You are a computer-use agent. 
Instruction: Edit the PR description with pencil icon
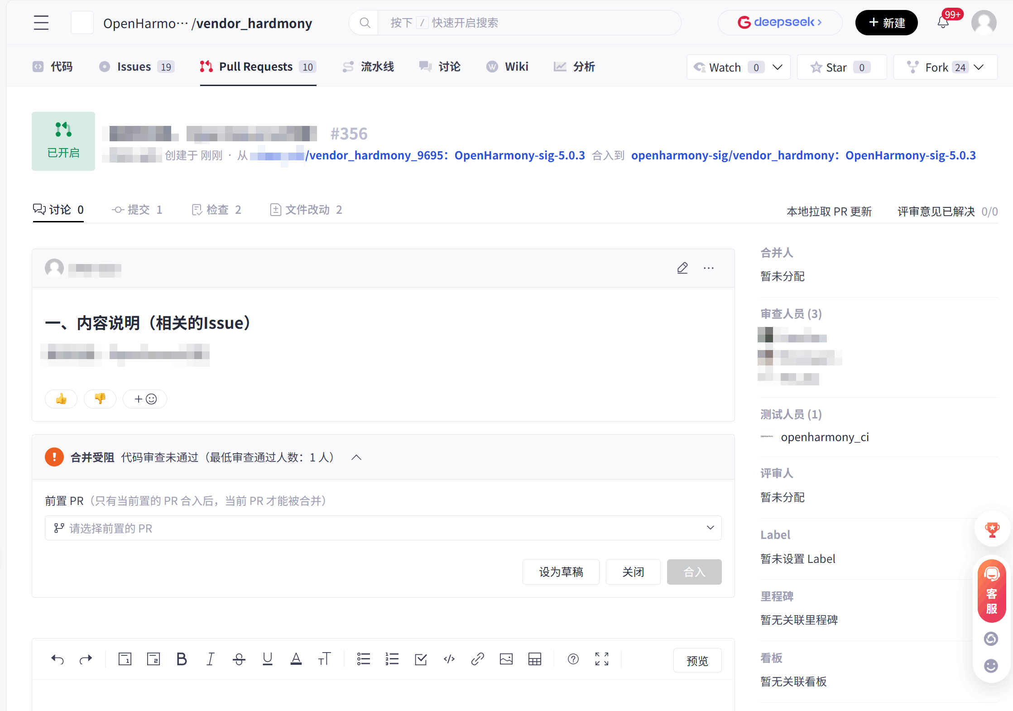coord(682,268)
